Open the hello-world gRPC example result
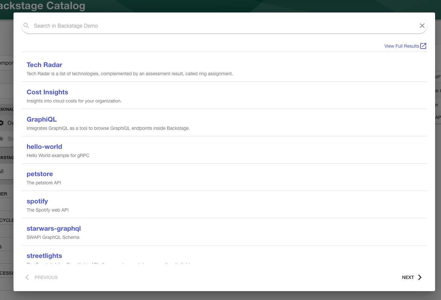The width and height of the screenshot is (441, 300). tap(44, 147)
